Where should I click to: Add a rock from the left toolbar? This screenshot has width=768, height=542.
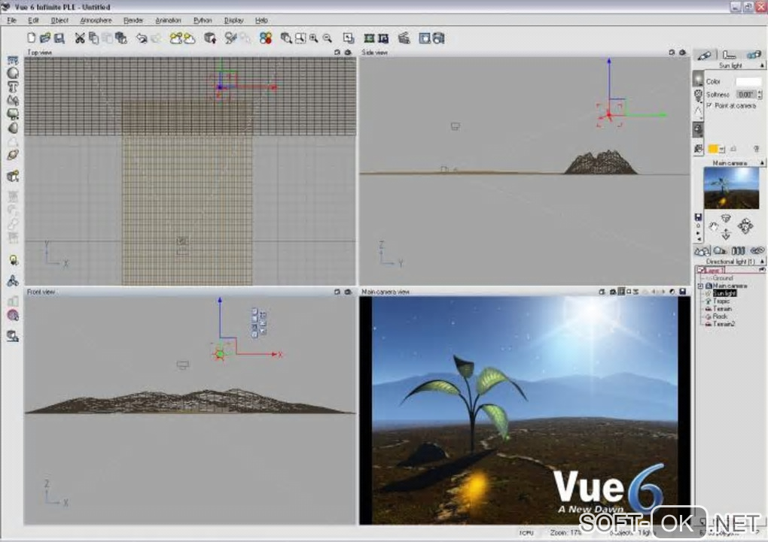14,128
